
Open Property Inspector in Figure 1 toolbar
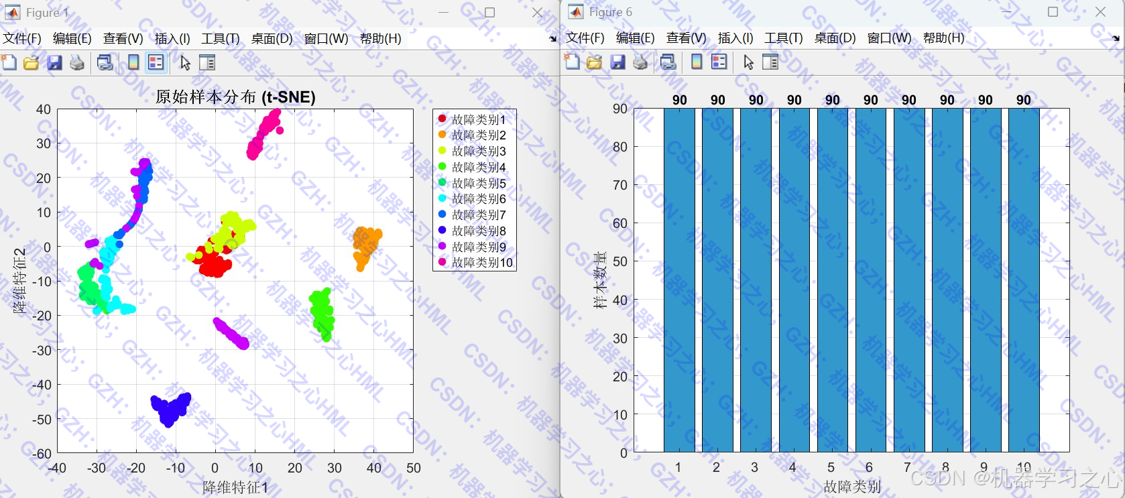207,63
